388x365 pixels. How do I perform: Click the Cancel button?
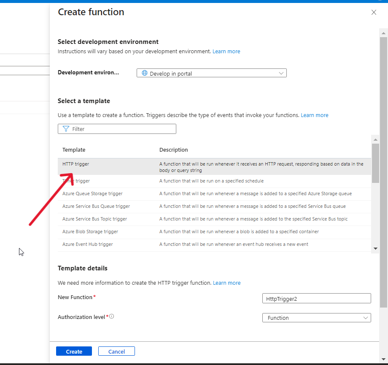(x=116, y=351)
